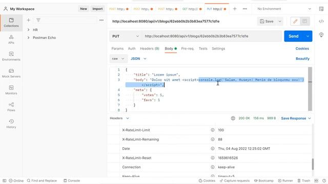Expand the Postman Echo collection

point(28,37)
